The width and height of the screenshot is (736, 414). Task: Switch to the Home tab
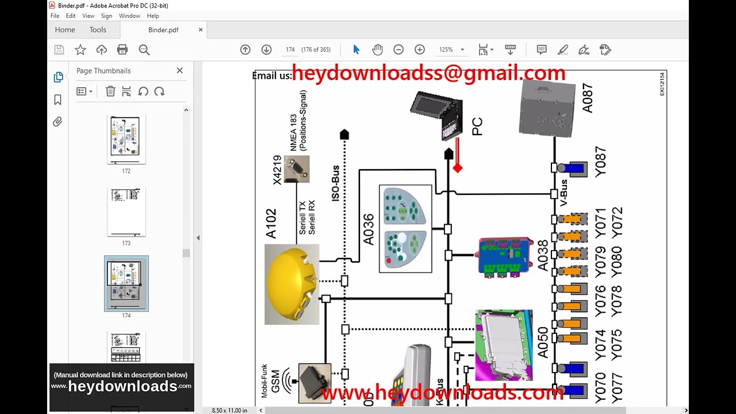point(65,30)
